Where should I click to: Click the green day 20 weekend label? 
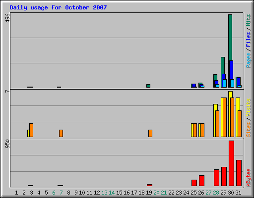(x=156, y=193)
